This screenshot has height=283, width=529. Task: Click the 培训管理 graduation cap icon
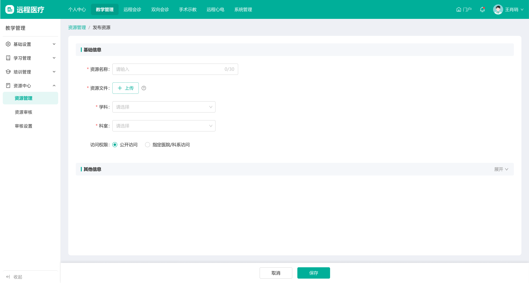[8, 72]
